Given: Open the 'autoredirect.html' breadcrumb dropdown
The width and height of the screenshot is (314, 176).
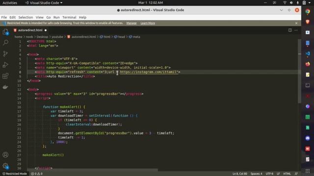Looking at the screenshot, I should click(x=82, y=37).
